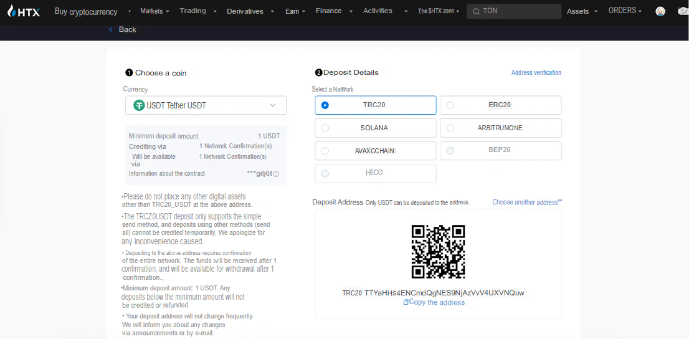
Task: Expand Buy cryptocurrency dropdown arrow
Action: (x=130, y=12)
